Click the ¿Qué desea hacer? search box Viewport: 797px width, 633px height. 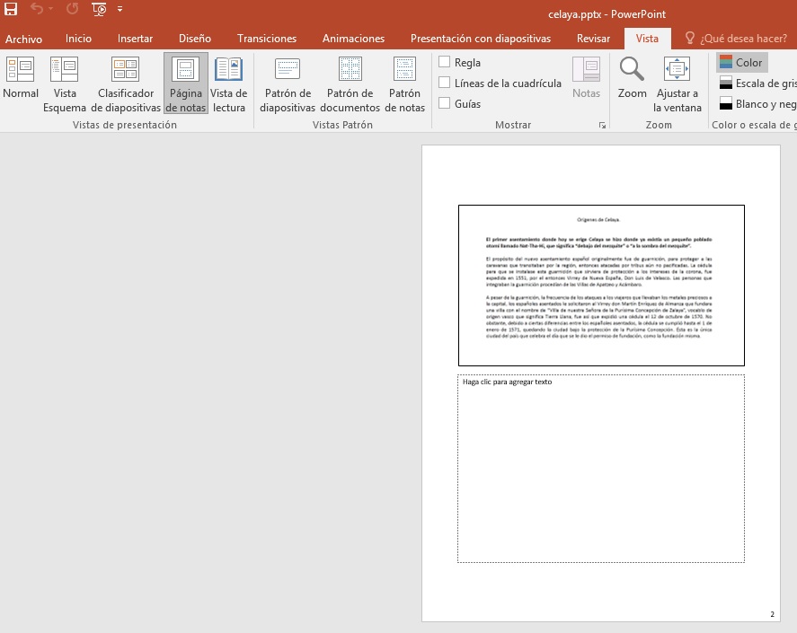(x=742, y=39)
